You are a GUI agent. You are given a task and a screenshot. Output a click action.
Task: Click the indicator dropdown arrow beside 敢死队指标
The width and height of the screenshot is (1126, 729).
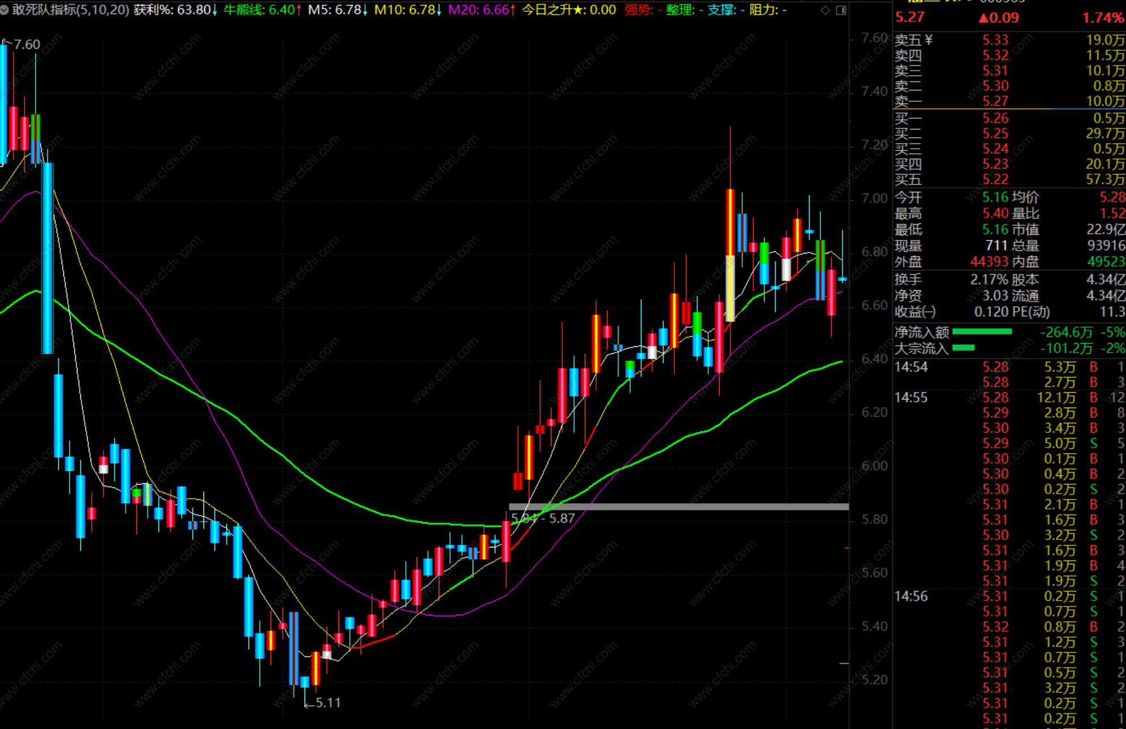(5, 10)
